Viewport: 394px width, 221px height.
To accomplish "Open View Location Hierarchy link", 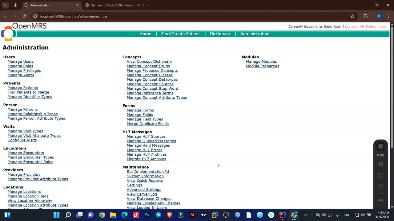I will click(30, 201).
